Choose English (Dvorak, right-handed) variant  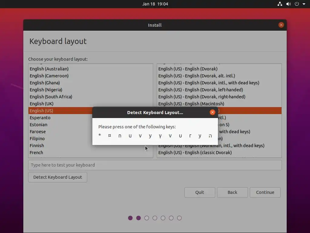coord(219,97)
